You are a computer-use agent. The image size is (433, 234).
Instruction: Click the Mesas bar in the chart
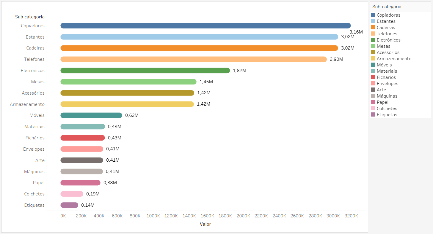[128, 82]
